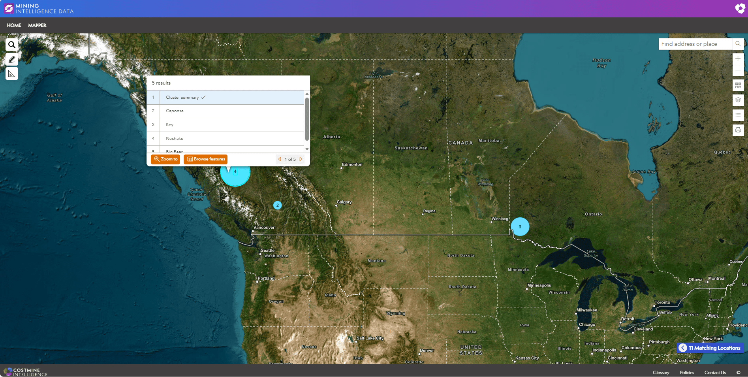The height and width of the screenshot is (377, 748).
Task: Expand the 11 Matching Locations panel
Action: coord(683,348)
